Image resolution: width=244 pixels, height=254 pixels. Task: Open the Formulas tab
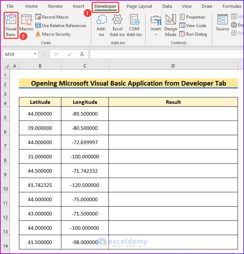pyautogui.click(x=232, y=6)
